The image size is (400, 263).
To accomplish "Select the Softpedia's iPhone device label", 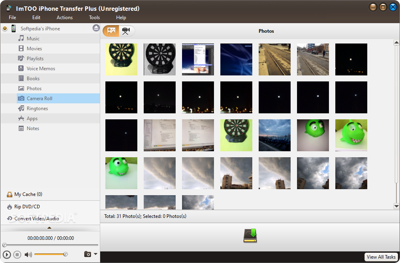I will (40, 29).
